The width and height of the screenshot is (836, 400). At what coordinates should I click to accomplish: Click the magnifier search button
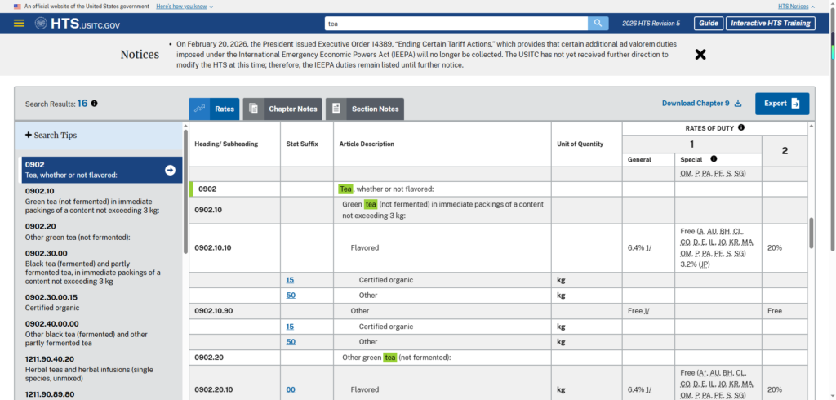(x=598, y=24)
